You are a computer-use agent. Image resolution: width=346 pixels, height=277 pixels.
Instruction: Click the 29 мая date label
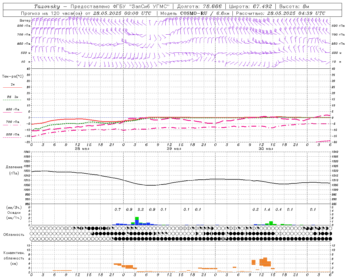(174, 149)
